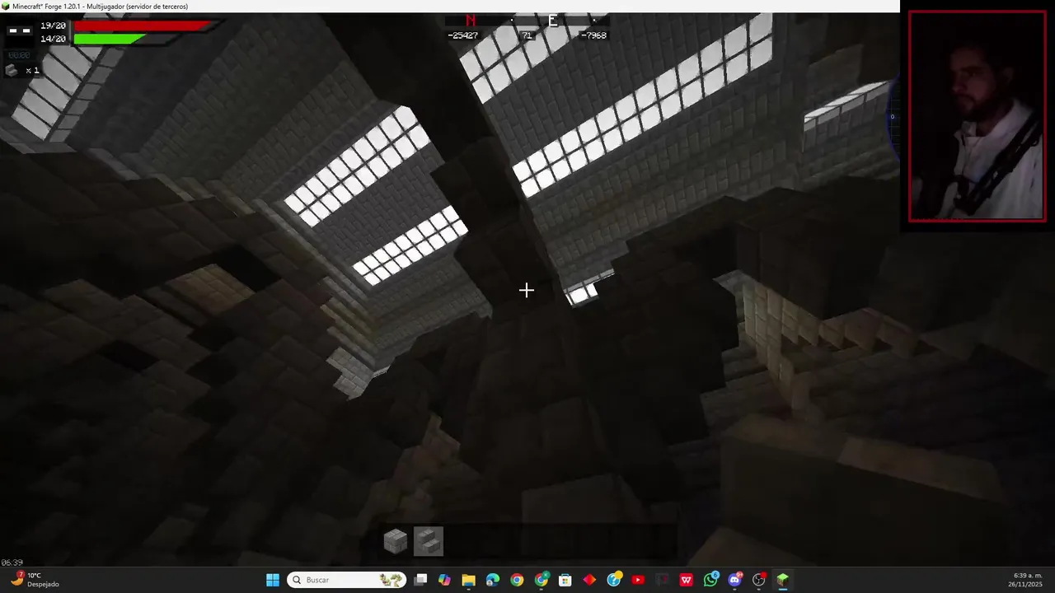The width and height of the screenshot is (1055, 593).
Task: Click the red N compass marker
Action: [x=471, y=21]
